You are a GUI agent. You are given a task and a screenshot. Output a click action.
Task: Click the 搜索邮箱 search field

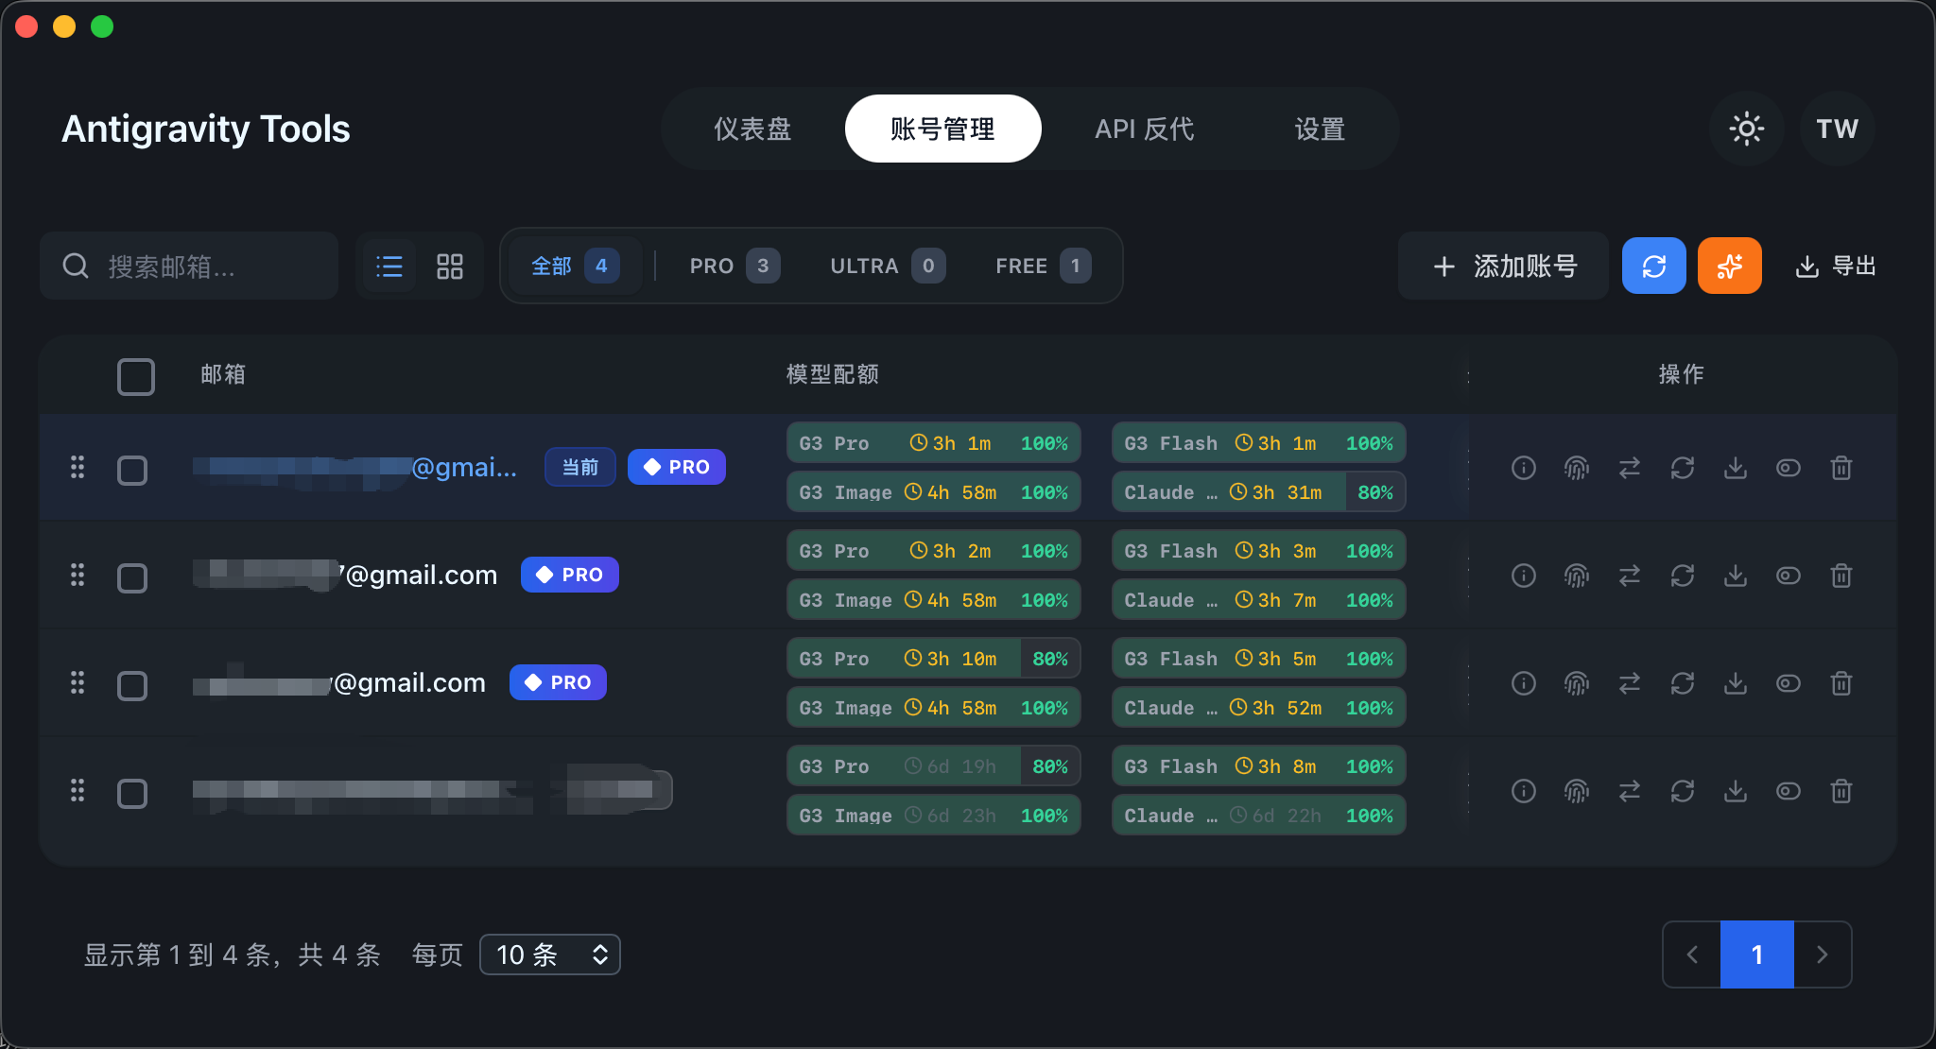189,267
